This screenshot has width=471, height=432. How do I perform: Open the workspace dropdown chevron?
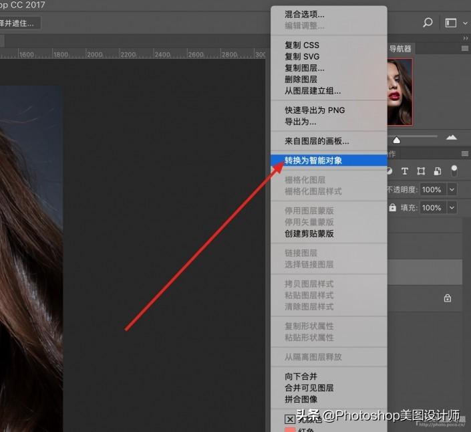pyautogui.click(x=465, y=23)
